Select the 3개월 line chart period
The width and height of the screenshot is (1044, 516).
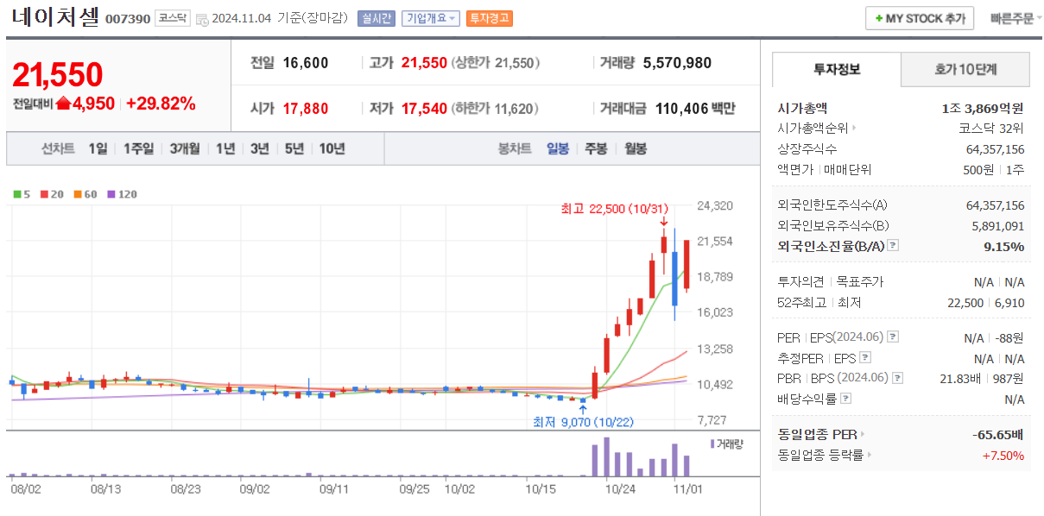tap(185, 148)
